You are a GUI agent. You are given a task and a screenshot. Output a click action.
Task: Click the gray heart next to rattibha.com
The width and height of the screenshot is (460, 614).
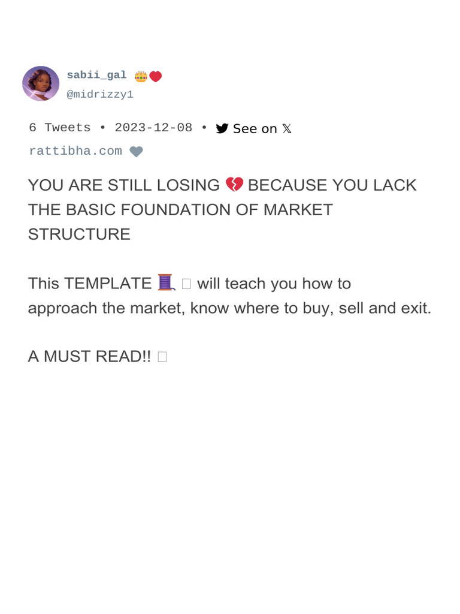(136, 152)
